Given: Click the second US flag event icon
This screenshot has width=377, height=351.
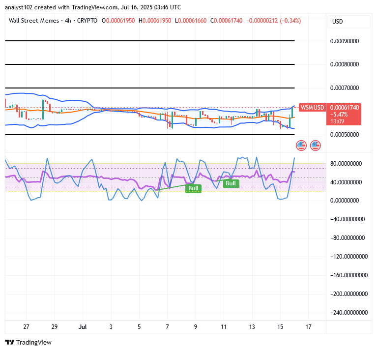Looking at the screenshot, I should click(x=315, y=146).
